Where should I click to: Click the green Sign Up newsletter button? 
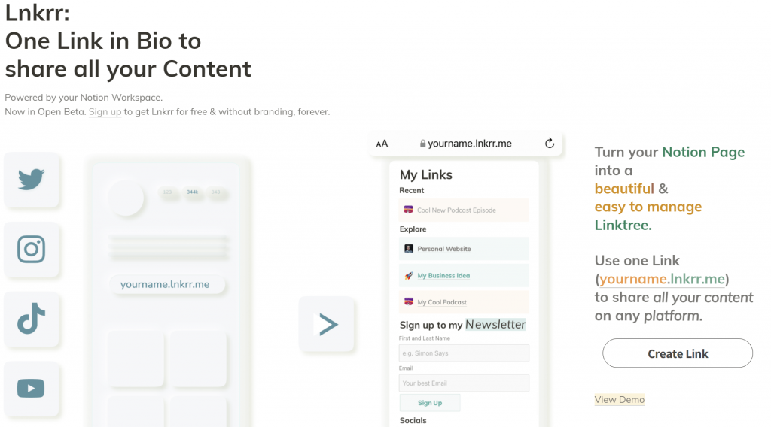pos(430,403)
